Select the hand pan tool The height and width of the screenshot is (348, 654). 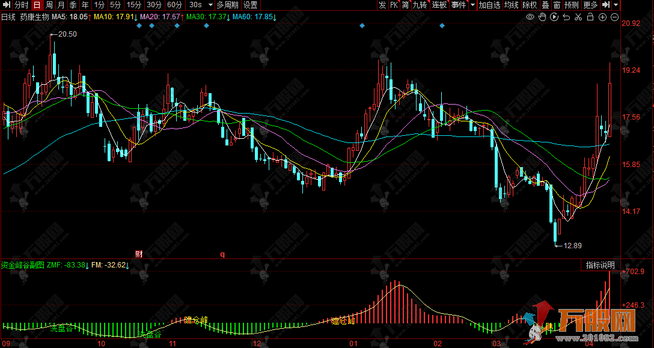pos(542,17)
